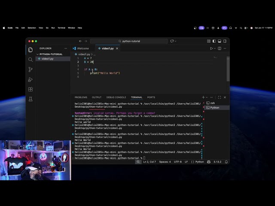
Task: Open the run button dropdown arrow
Action: coord(215,48)
